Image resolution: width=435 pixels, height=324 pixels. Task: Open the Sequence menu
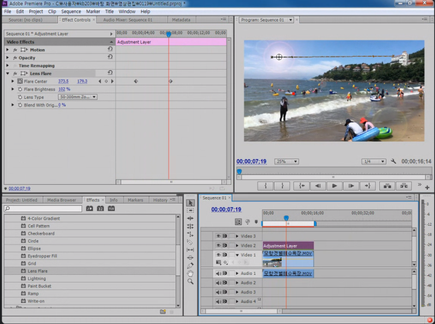pos(71,11)
